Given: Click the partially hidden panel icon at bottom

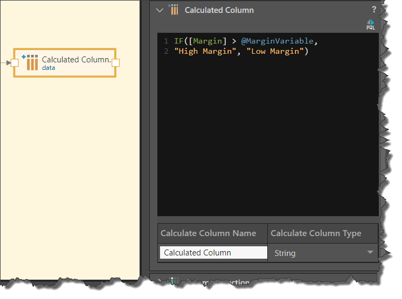Looking at the screenshot, I should 174,281.
